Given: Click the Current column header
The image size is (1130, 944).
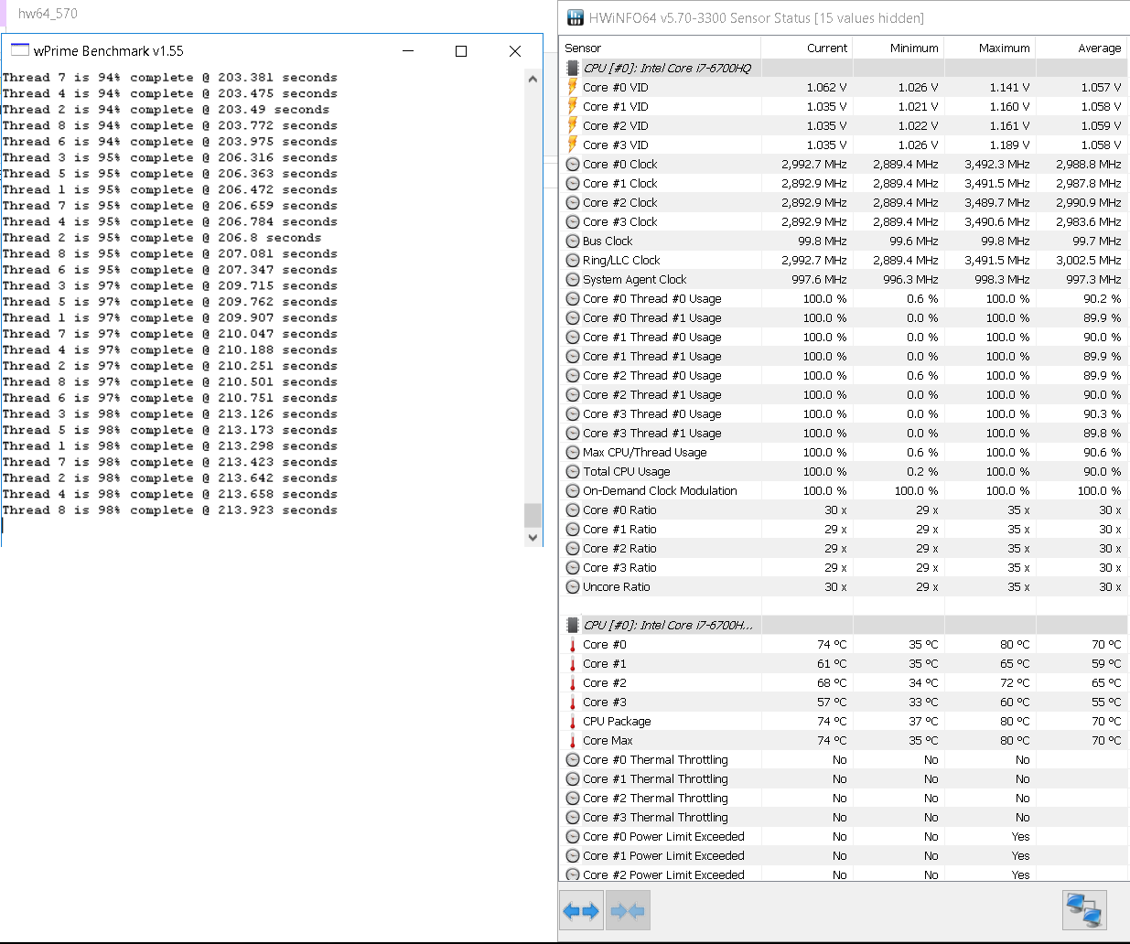Looking at the screenshot, I should (807, 48).
